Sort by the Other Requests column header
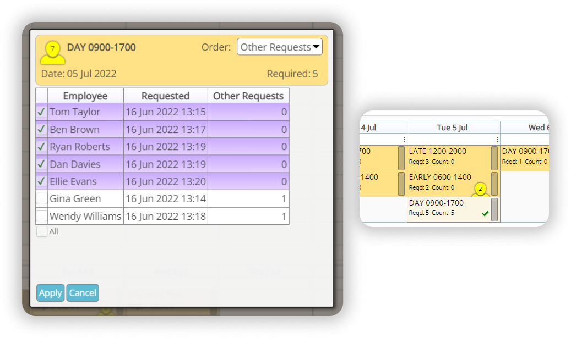Screen dimensions: 571x338 point(247,95)
